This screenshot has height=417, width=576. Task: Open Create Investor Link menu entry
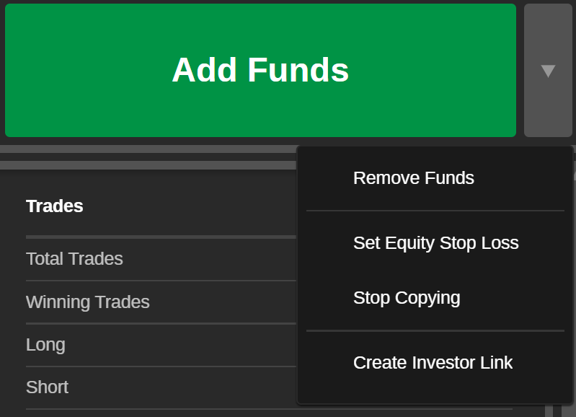433,363
